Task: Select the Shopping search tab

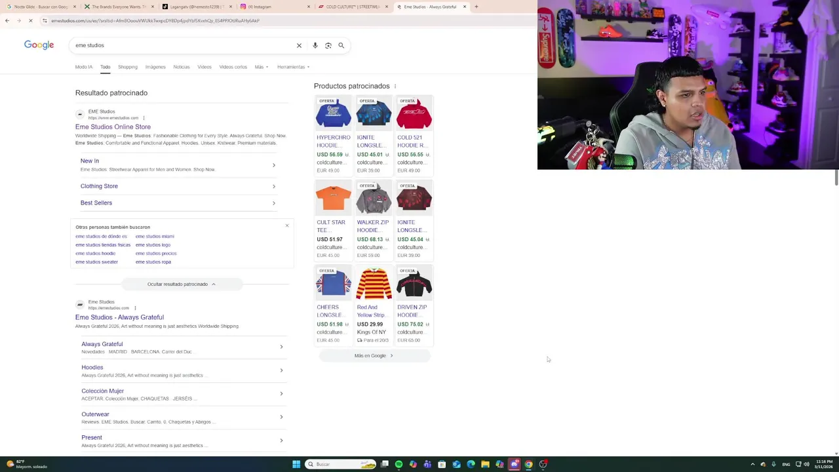Action: click(128, 67)
